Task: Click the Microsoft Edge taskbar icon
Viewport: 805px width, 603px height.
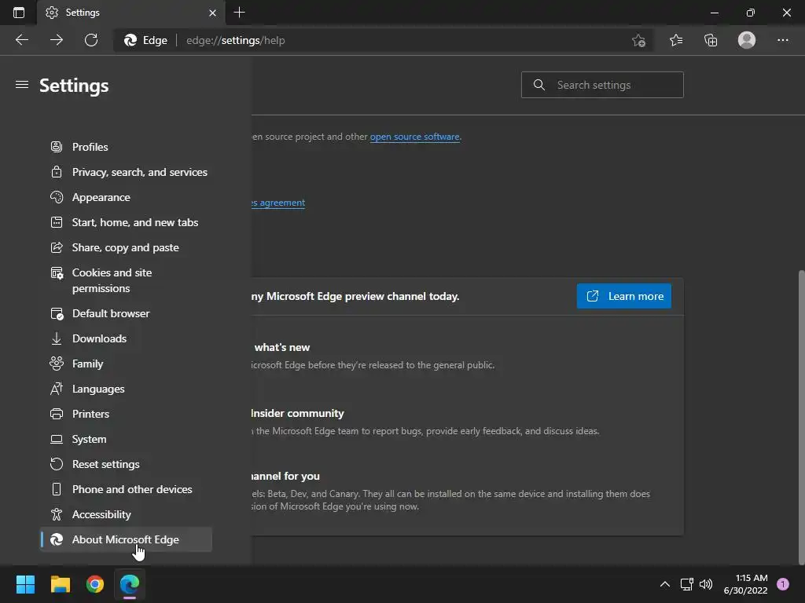Action: click(x=130, y=584)
